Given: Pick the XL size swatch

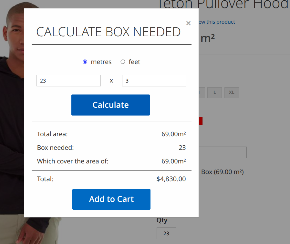Looking at the screenshot, I should pos(232,92).
